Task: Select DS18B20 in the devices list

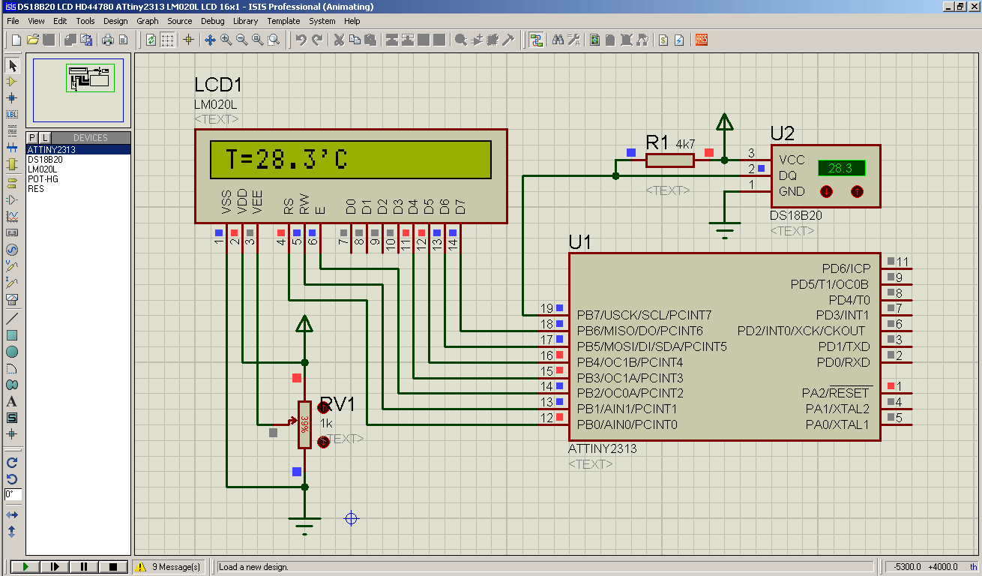Action: pyautogui.click(x=45, y=160)
